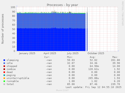125x93 pixels.
Task: Click the 'Min:' column header
Action: pos(70,57)
